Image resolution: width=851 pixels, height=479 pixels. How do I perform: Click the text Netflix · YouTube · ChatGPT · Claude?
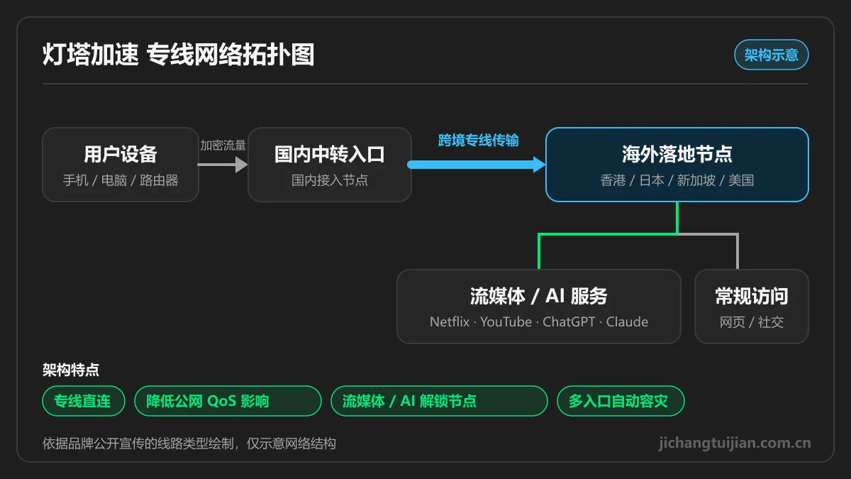[539, 321]
